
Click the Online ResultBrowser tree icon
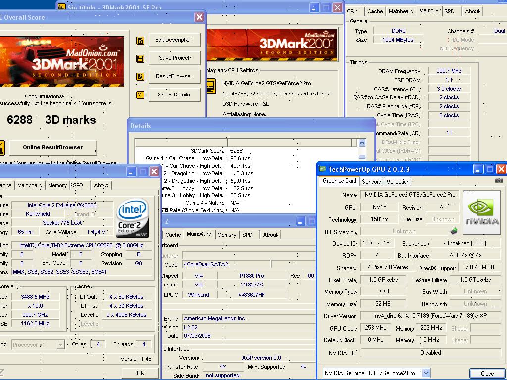tap(2, 148)
